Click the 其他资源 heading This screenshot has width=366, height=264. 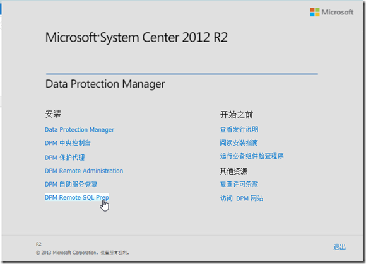point(233,171)
